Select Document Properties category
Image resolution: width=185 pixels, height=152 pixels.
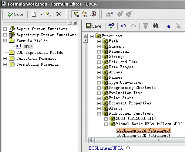tap(130, 103)
